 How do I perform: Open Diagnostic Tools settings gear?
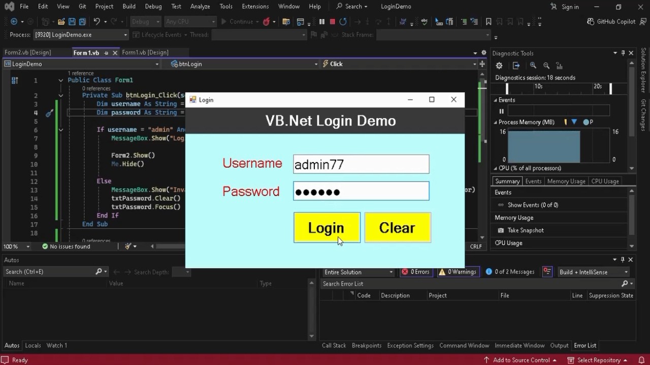(x=499, y=65)
